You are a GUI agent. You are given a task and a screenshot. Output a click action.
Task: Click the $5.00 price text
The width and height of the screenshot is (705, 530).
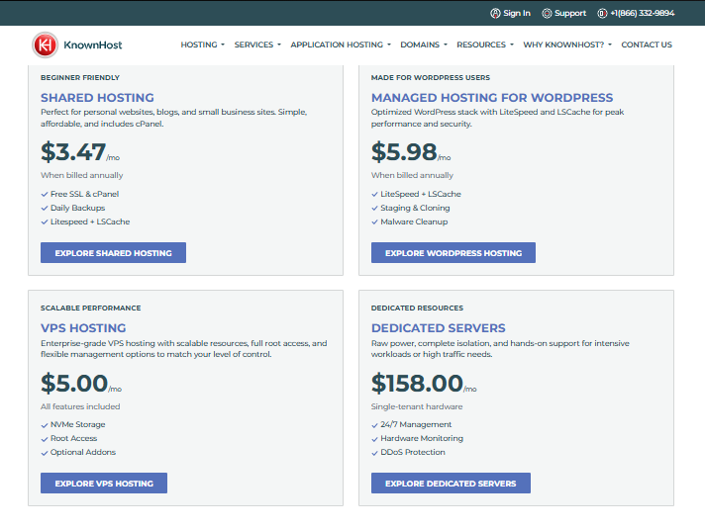click(74, 383)
